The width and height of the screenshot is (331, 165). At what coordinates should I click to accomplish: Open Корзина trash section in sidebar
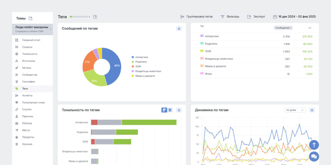27,144
